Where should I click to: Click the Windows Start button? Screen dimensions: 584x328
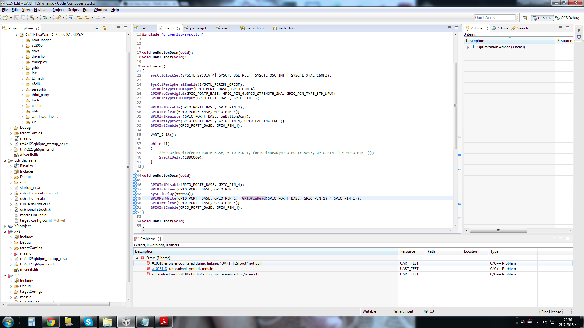point(8,322)
